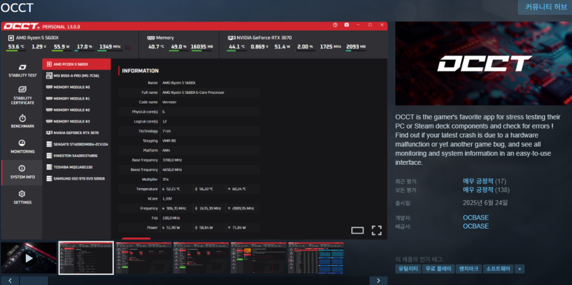Select Memory Module #2 entry
The image size is (572, 285).
tap(77, 110)
